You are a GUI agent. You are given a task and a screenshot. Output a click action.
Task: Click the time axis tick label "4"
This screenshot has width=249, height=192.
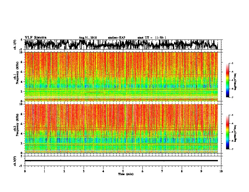pos(103,171)
